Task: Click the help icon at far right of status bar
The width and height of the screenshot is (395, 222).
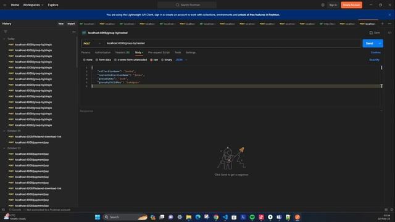Action: (392, 210)
